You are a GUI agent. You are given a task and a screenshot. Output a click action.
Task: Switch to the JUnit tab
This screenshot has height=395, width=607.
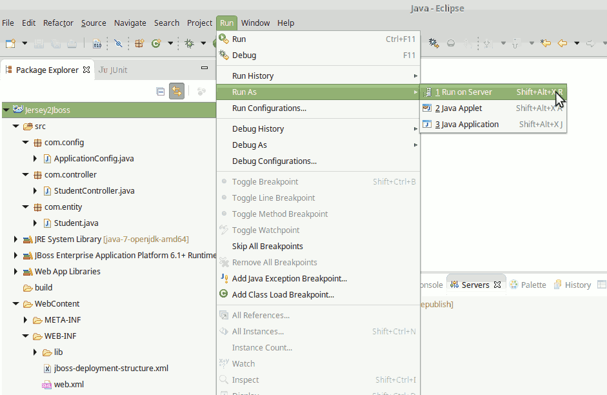pyautogui.click(x=114, y=70)
